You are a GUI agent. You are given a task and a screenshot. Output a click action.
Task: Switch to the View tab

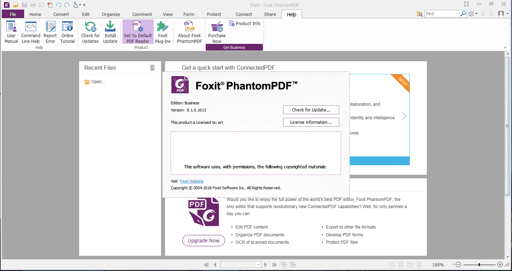click(168, 14)
